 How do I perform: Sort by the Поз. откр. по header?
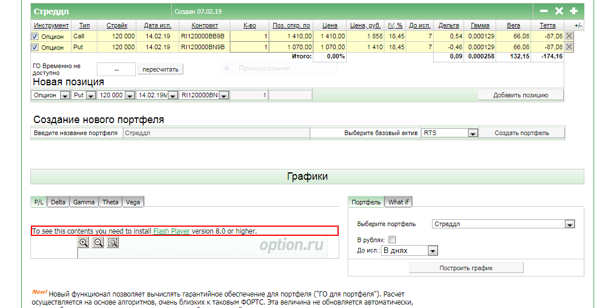[x=291, y=25]
